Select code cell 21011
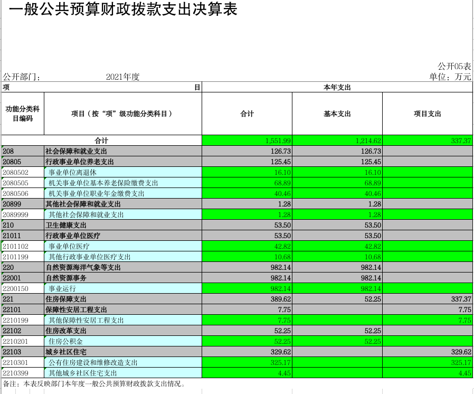This screenshot has height=394, width=474. click(23, 236)
